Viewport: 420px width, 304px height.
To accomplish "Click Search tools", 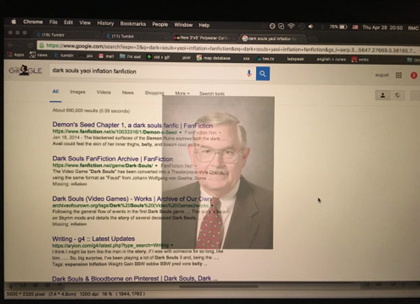I will pyautogui.click(x=212, y=93).
